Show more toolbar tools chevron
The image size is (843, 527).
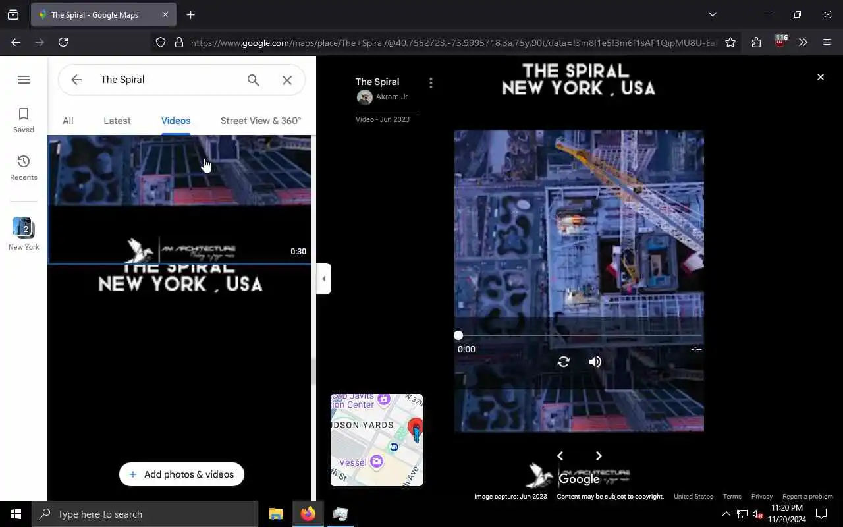pyautogui.click(x=803, y=42)
